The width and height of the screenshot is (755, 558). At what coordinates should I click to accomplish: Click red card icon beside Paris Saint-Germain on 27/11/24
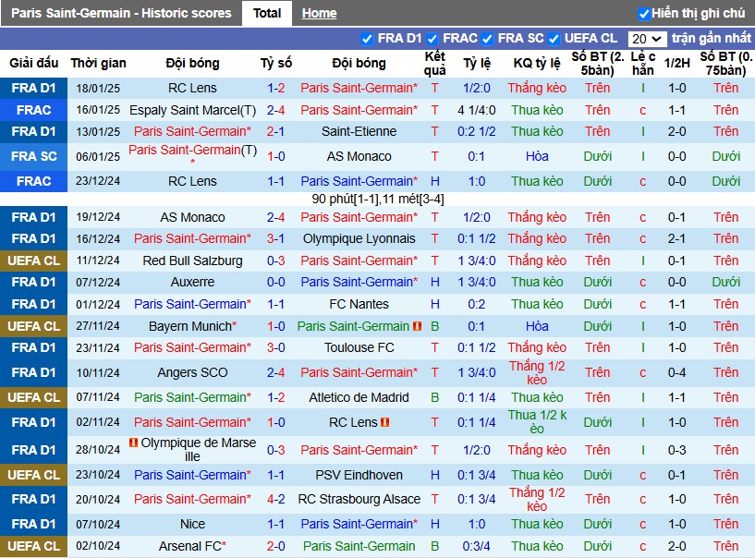(417, 326)
